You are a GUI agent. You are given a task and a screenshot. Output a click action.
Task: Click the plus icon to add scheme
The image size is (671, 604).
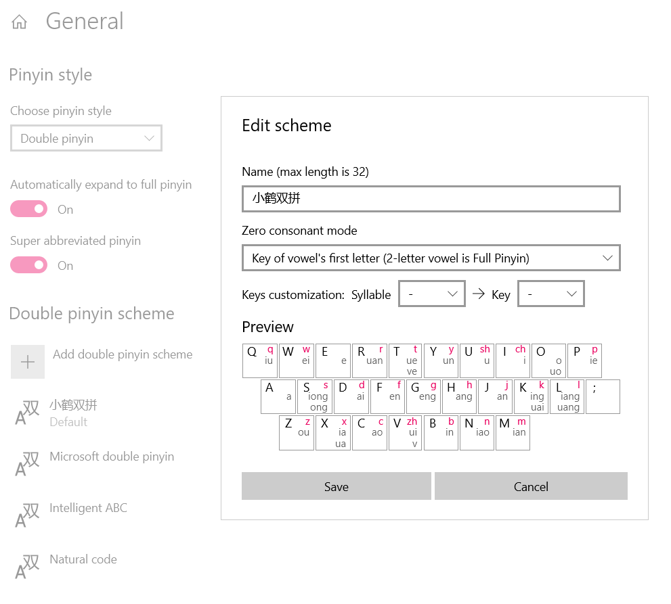28,362
